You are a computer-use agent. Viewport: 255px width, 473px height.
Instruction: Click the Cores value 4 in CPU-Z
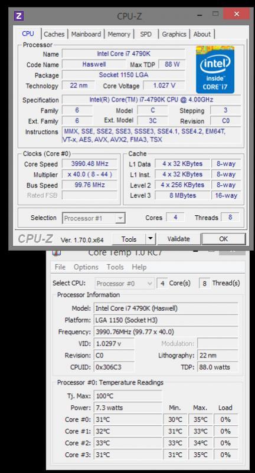point(175,217)
